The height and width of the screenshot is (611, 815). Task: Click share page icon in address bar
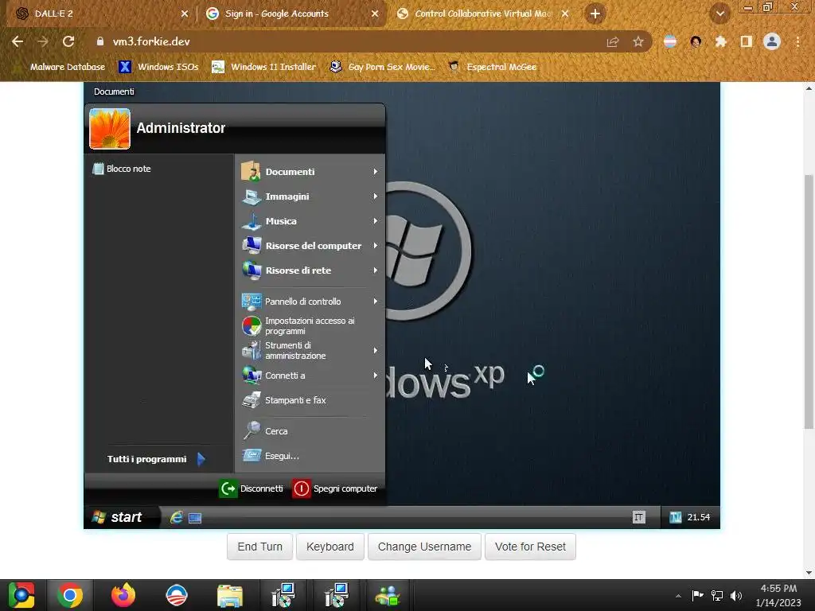coord(613,41)
